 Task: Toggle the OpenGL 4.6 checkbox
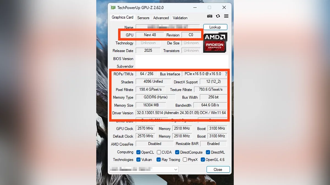pyautogui.click(x=203, y=160)
